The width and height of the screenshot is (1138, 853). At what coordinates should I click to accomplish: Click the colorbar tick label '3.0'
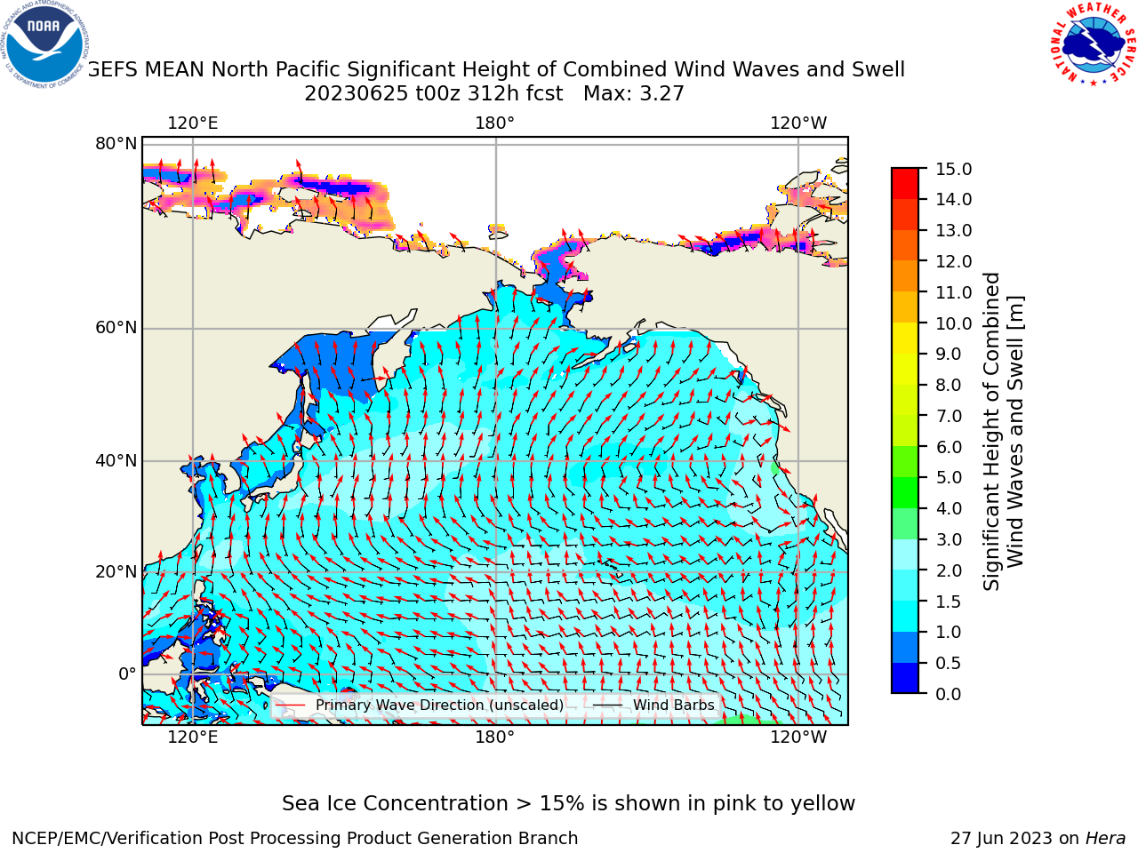(949, 539)
